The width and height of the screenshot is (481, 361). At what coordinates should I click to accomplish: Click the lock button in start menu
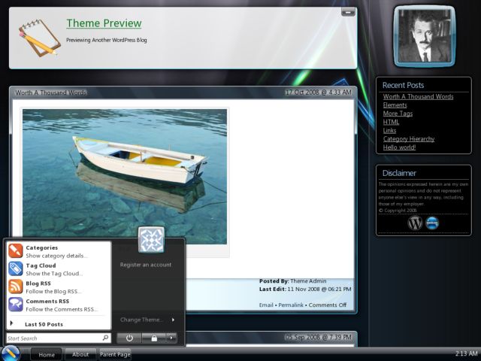[x=154, y=338]
